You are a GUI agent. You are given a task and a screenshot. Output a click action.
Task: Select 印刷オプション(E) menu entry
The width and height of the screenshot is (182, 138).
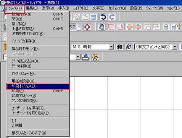coord(38,86)
